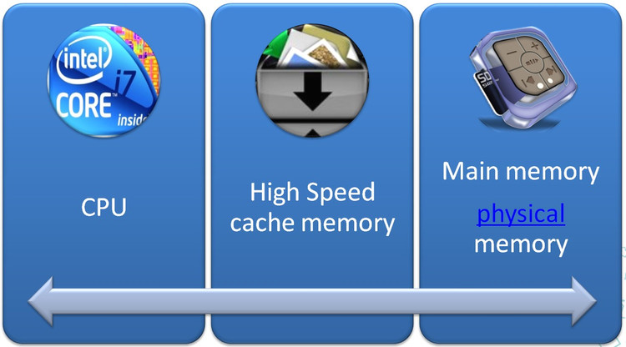
Task: Select the High Speed cache memory text
Action: (x=312, y=207)
